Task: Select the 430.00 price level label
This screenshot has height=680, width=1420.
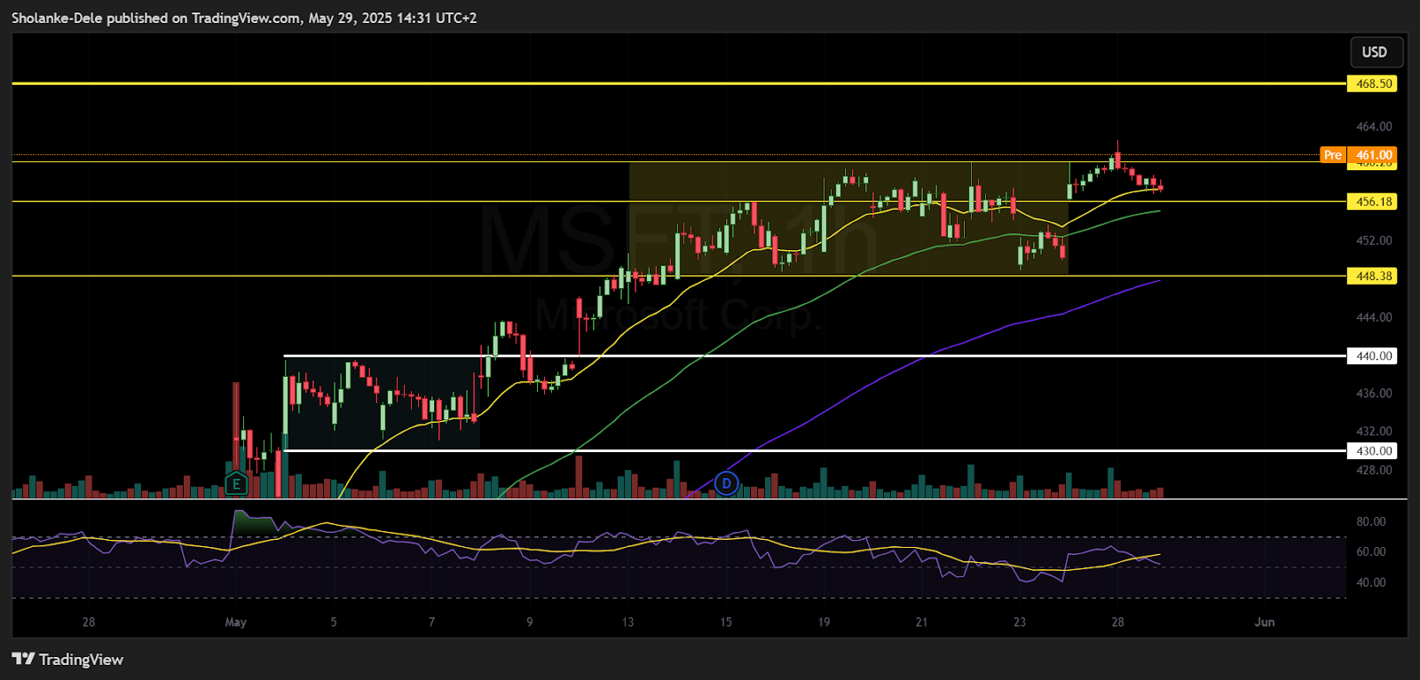Action: coord(1373,450)
